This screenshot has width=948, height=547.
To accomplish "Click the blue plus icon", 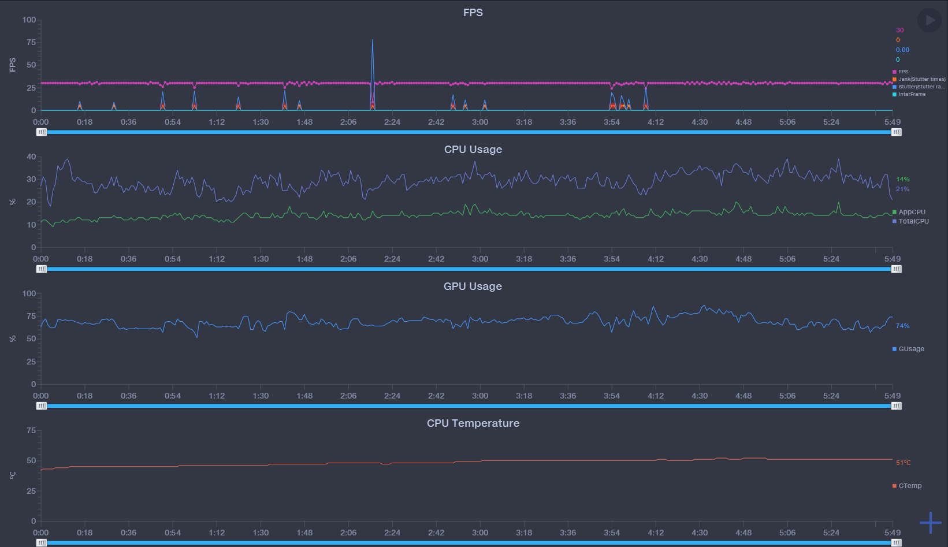I will coord(930,522).
